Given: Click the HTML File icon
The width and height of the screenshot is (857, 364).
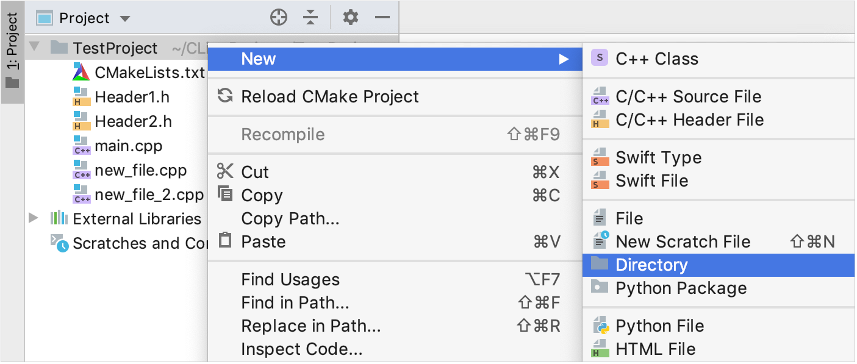Looking at the screenshot, I should [598, 349].
